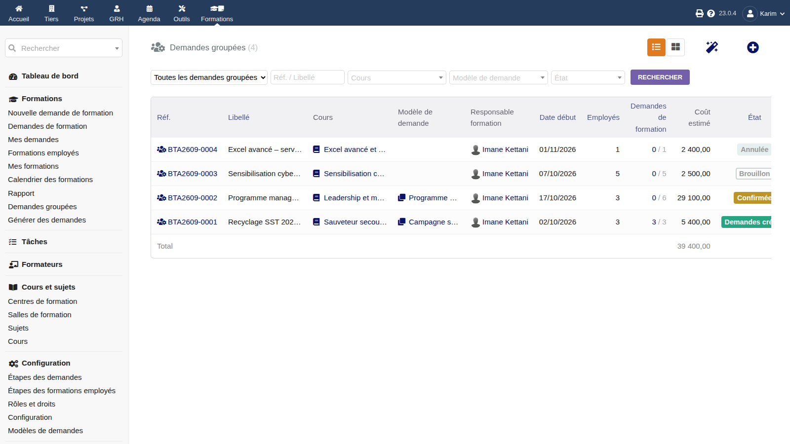Open the GRH module
This screenshot has height=444, width=790.
[117, 13]
